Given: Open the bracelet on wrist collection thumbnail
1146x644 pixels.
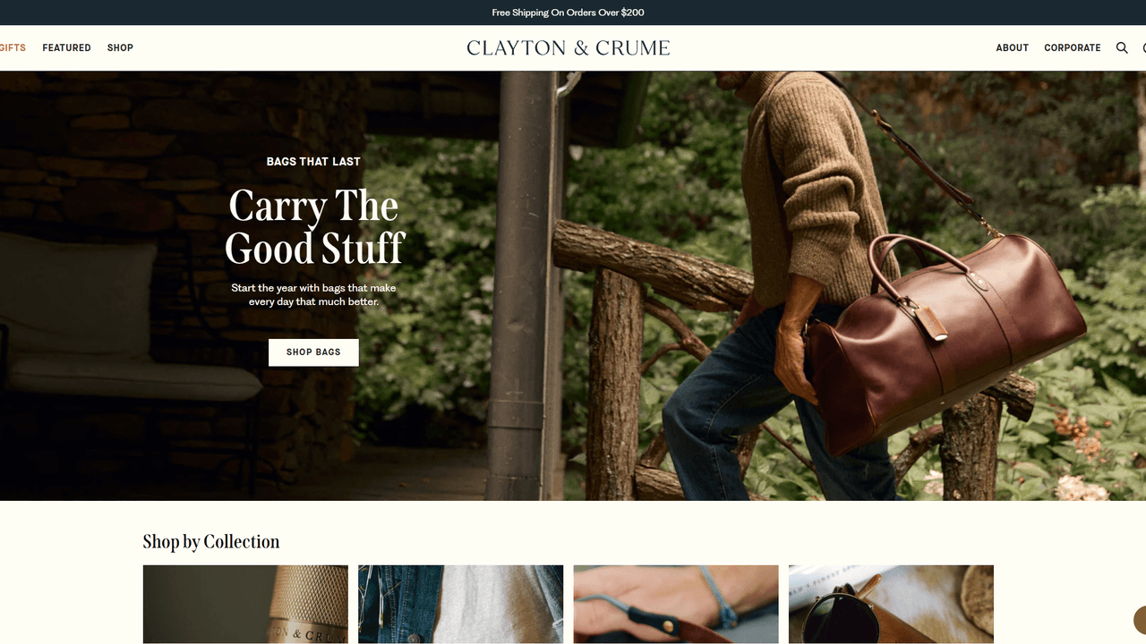Looking at the screenshot, I should [676, 605].
